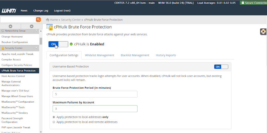Switch to History Reports tab
The width and height of the screenshot is (267, 133).
point(166,55)
